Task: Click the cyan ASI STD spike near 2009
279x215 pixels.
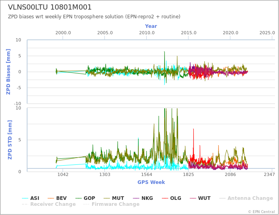Action: pos(138,139)
